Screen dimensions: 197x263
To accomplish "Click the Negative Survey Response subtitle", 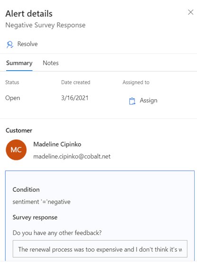I will 45,25.
